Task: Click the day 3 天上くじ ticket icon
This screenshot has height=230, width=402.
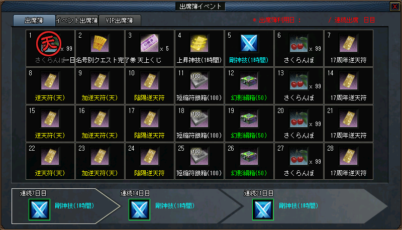Action: pyautogui.click(x=149, y=44)
